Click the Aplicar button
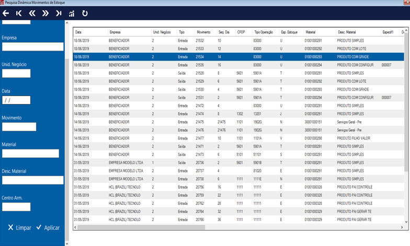This screenshot has height=246, width=410. [x=48, y=228]
